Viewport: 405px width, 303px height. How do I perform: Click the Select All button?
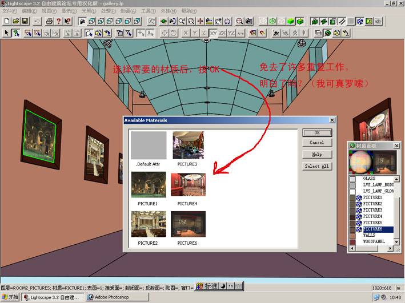click(317, 166)
